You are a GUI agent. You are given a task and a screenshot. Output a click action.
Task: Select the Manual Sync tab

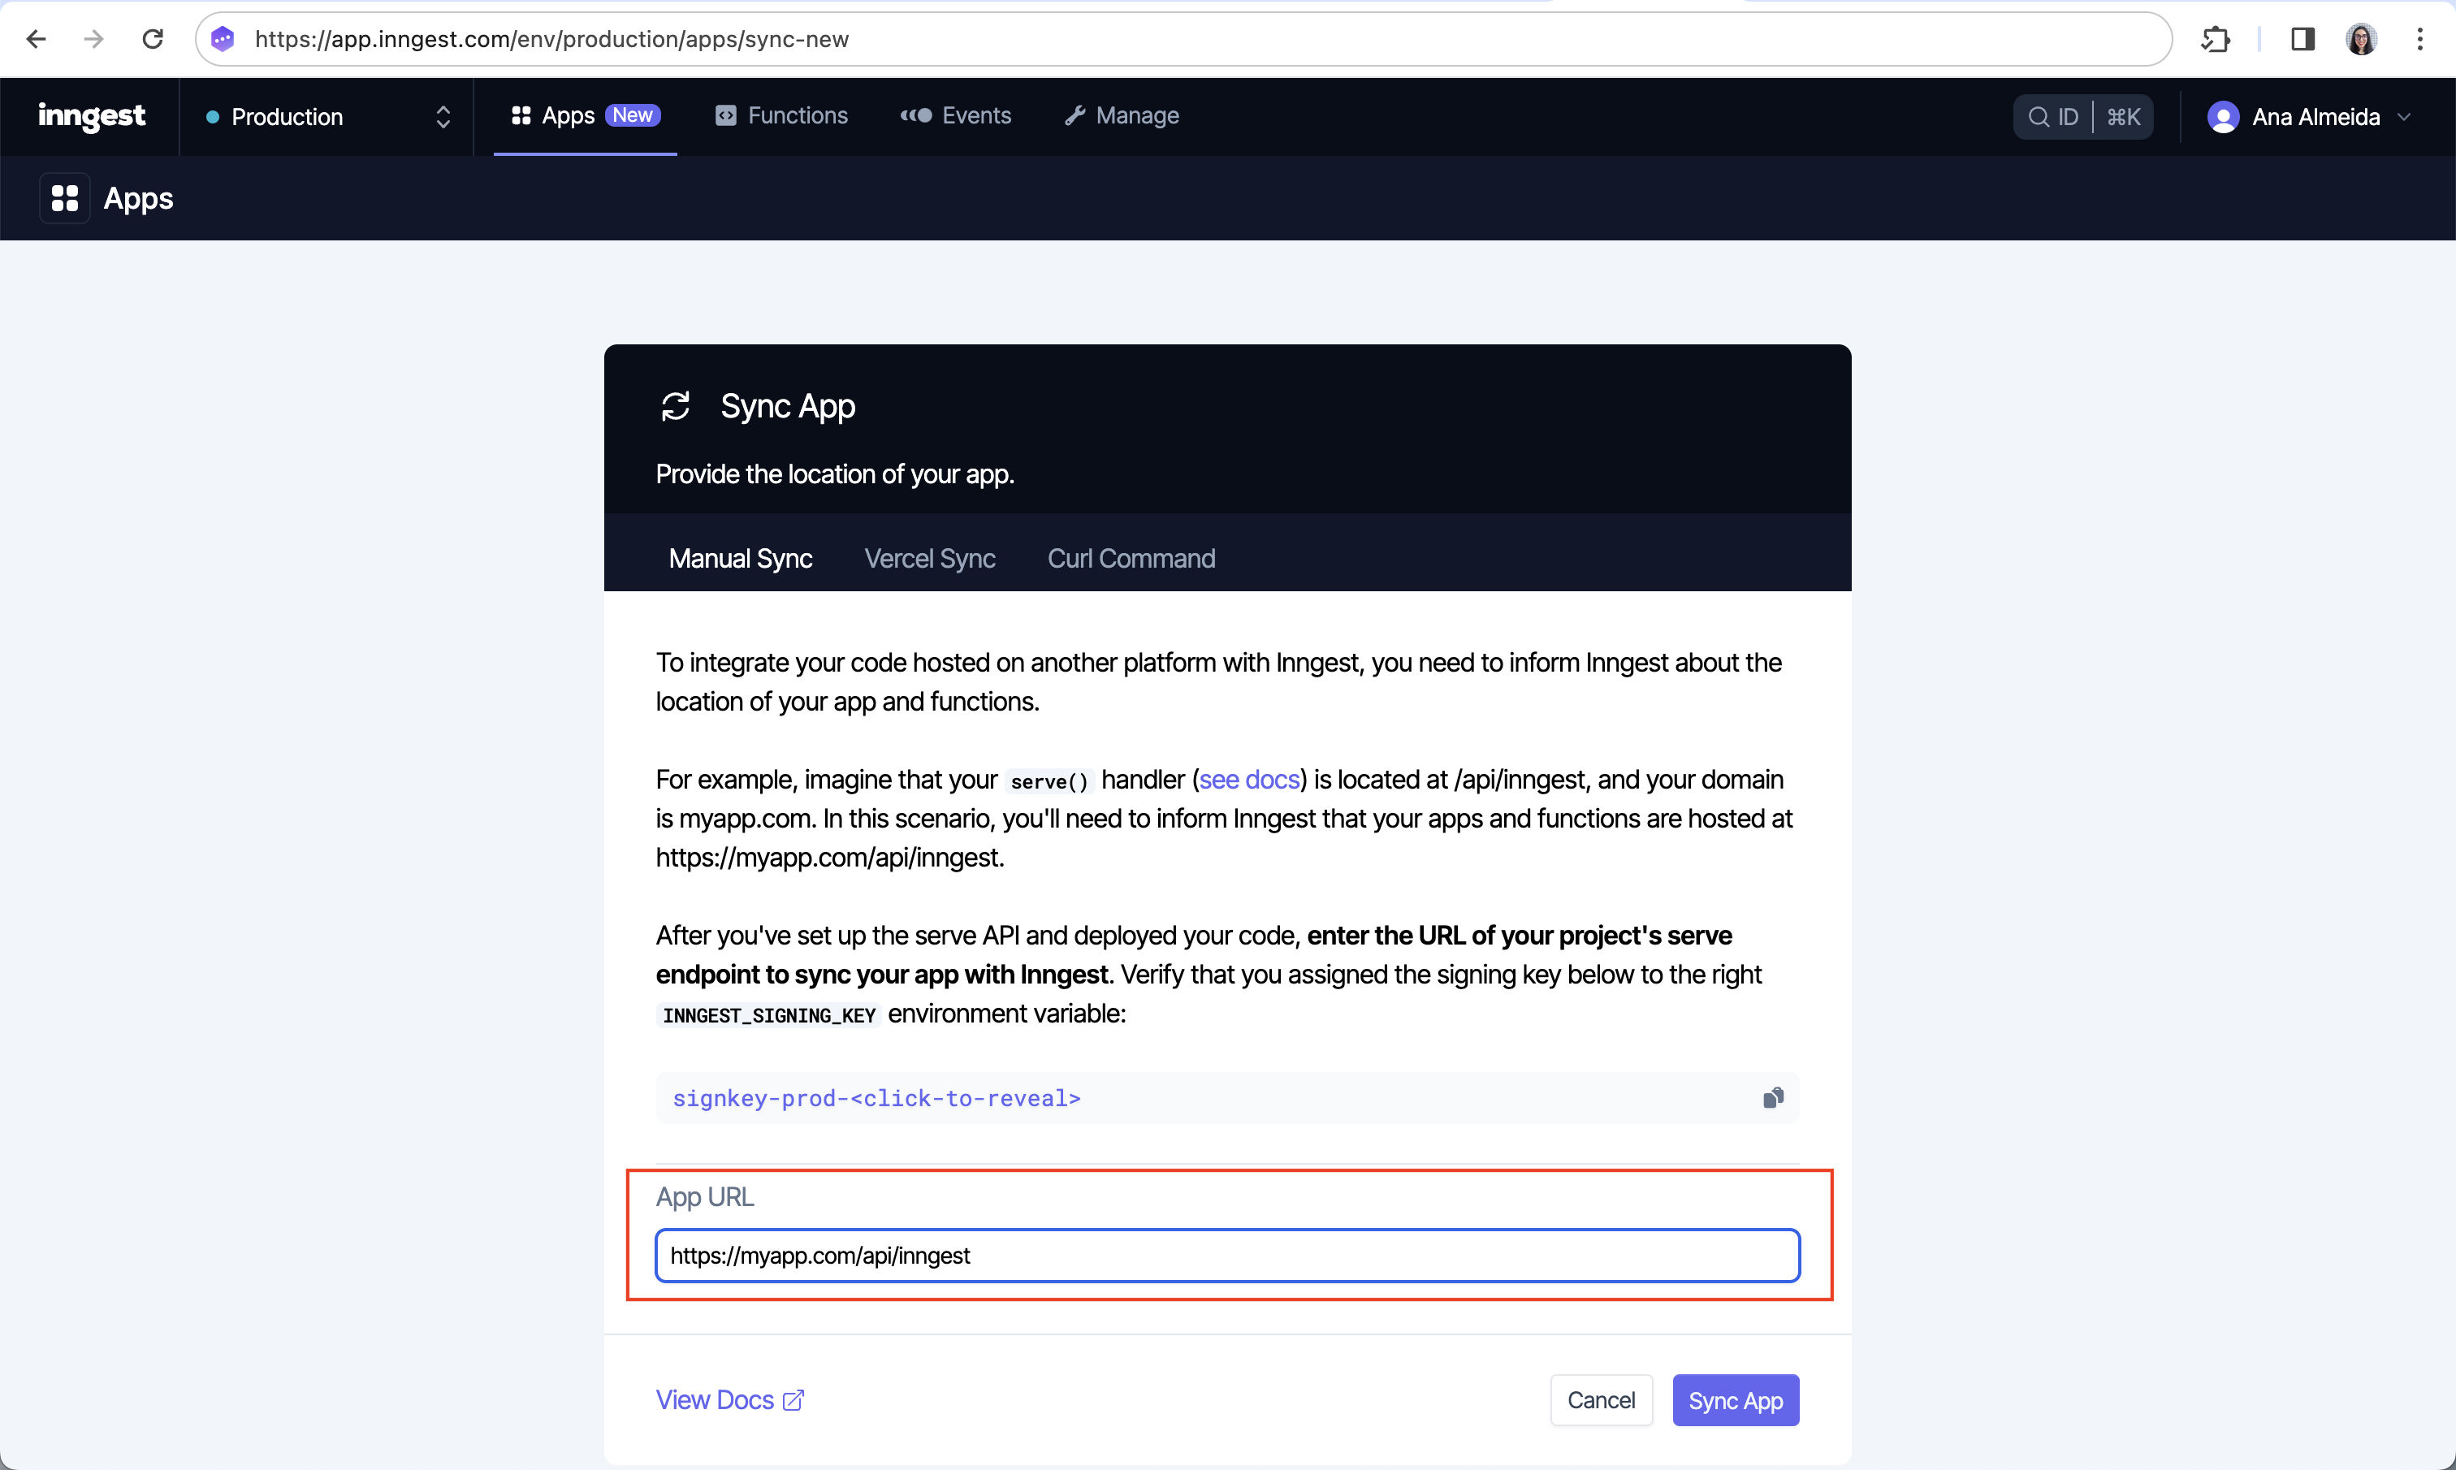pos(740,558)
